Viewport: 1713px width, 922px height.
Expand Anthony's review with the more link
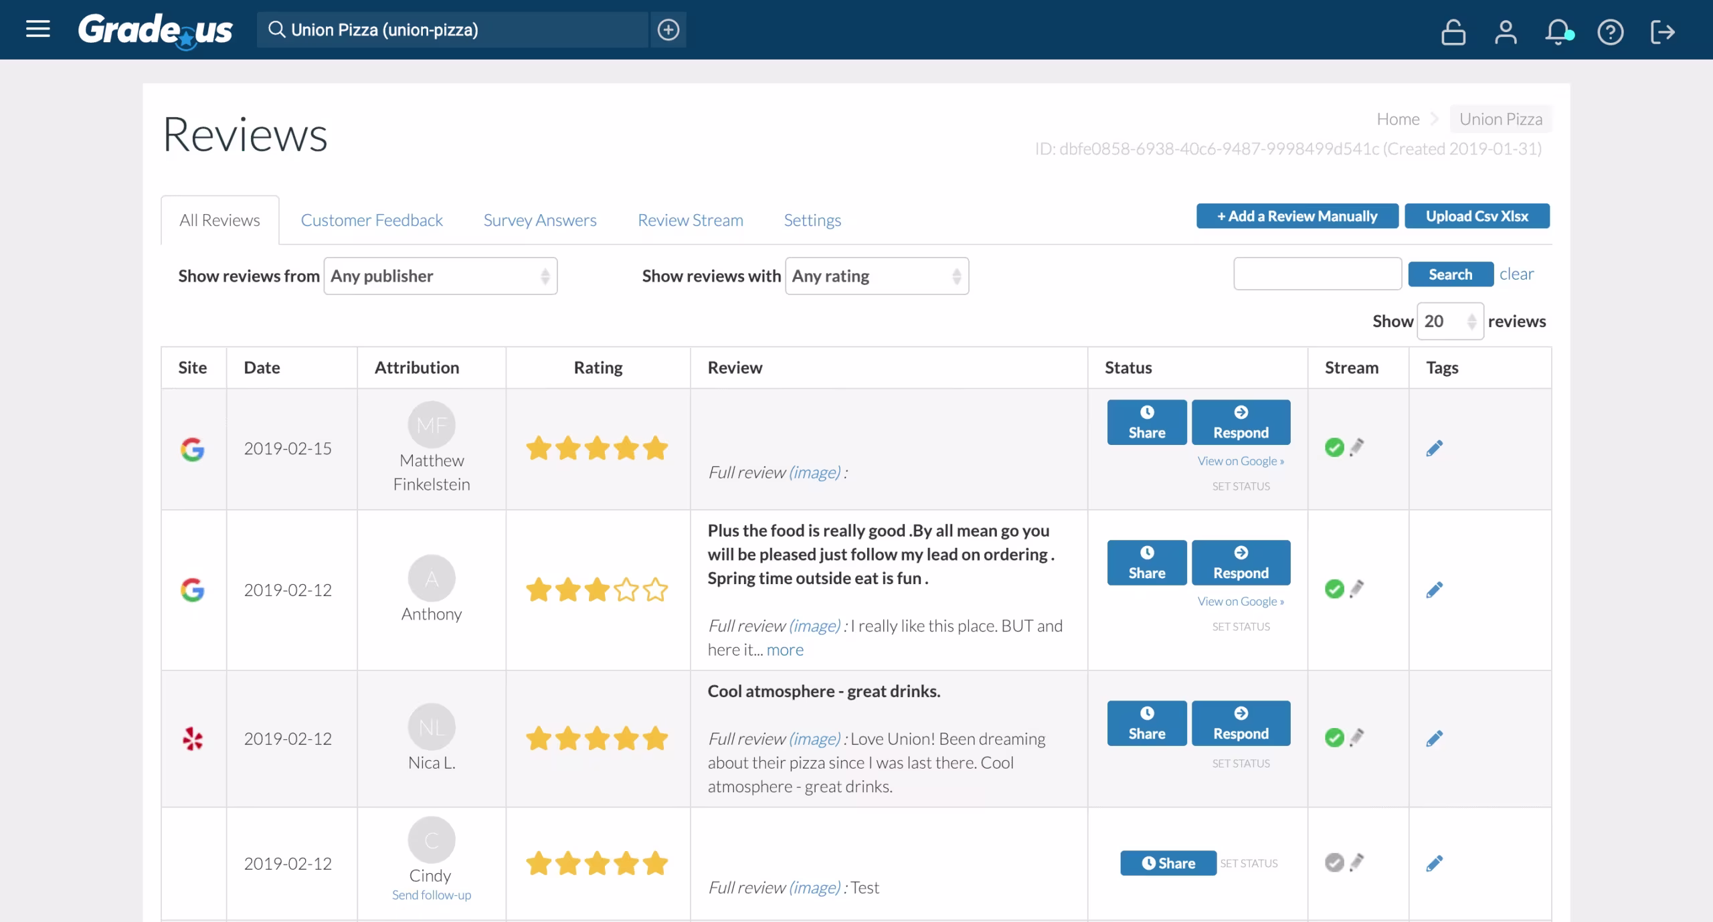(x=784, y=649)
